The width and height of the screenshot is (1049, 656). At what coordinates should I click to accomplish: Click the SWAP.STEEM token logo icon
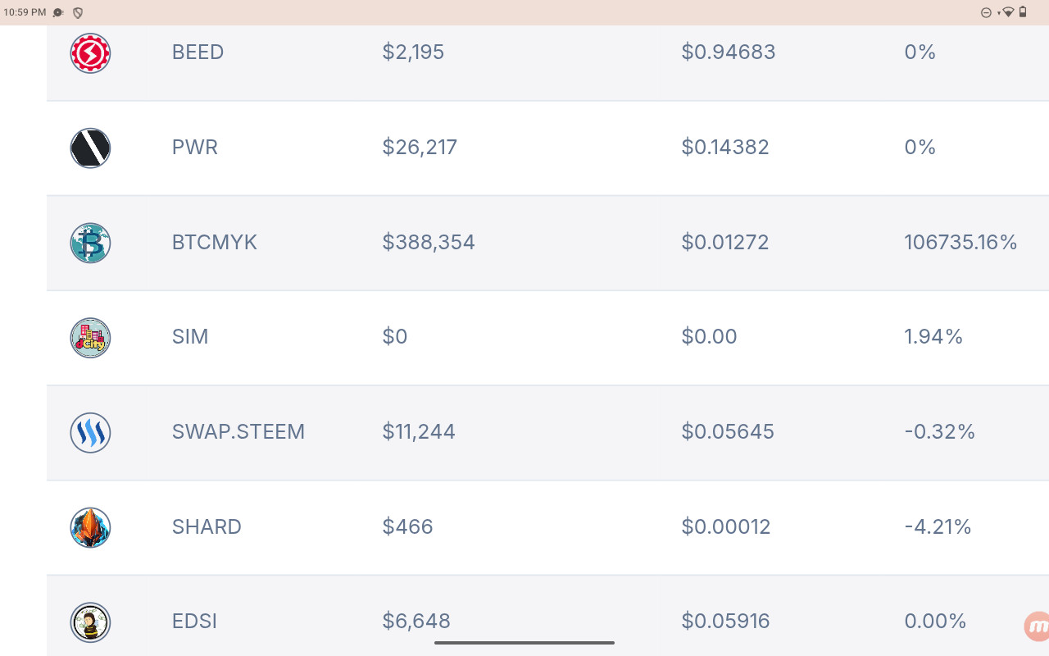tap(90, 433)
